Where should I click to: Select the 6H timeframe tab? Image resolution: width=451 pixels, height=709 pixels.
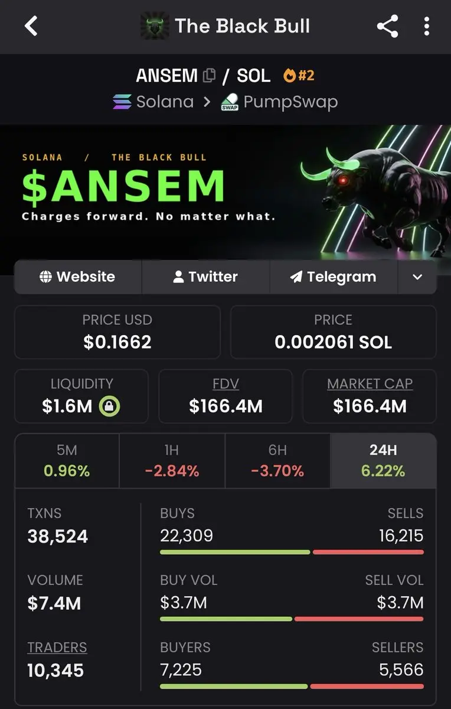[277, 460]
